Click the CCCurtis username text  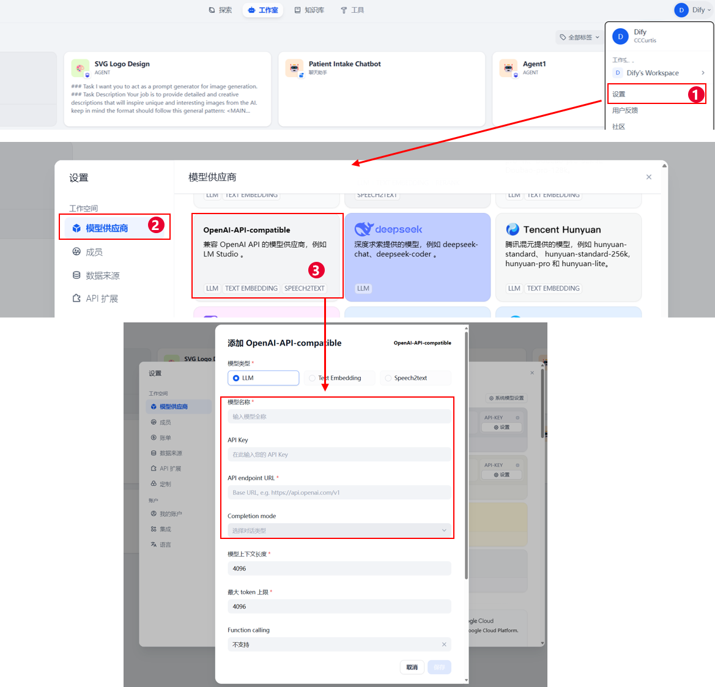point(645,40)
